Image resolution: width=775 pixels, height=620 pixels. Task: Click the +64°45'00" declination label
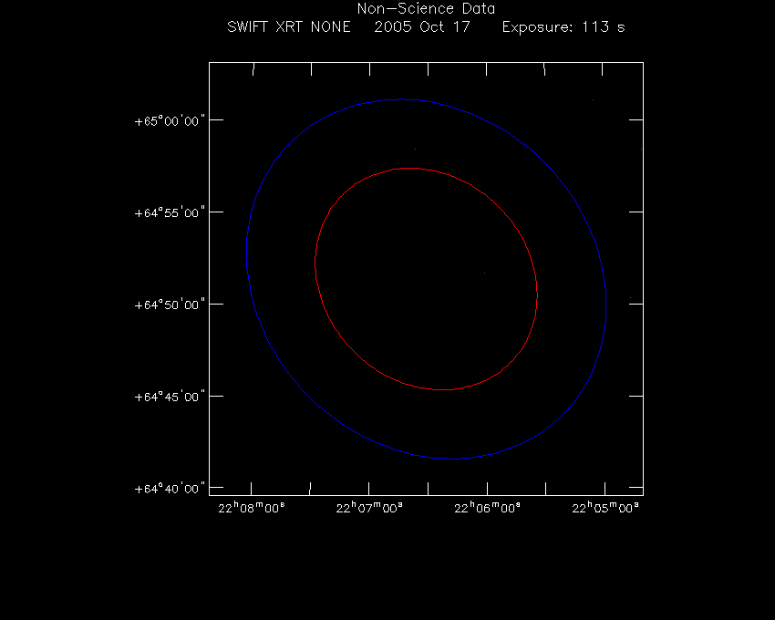click(x=170, y=397)
